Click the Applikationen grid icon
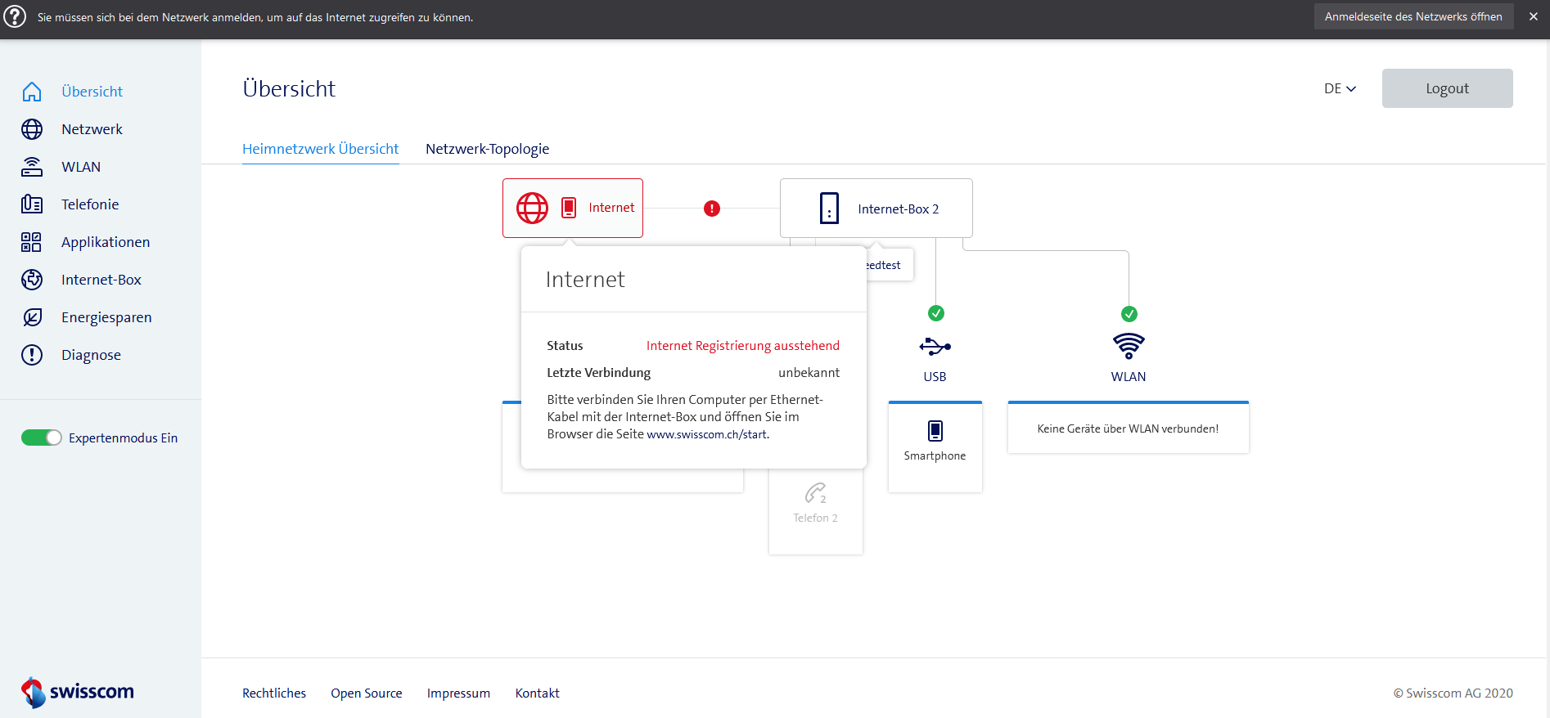The image size is (1550, 718). [32, 242]
